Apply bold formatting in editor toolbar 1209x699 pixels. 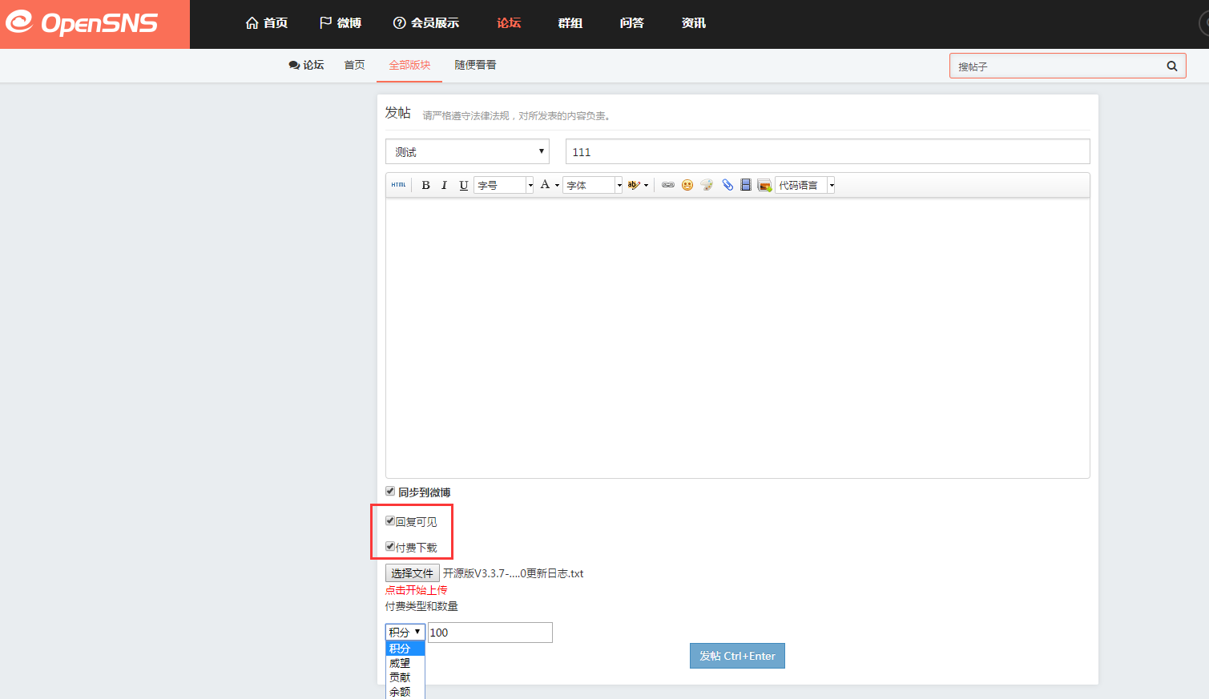(425, 185)
